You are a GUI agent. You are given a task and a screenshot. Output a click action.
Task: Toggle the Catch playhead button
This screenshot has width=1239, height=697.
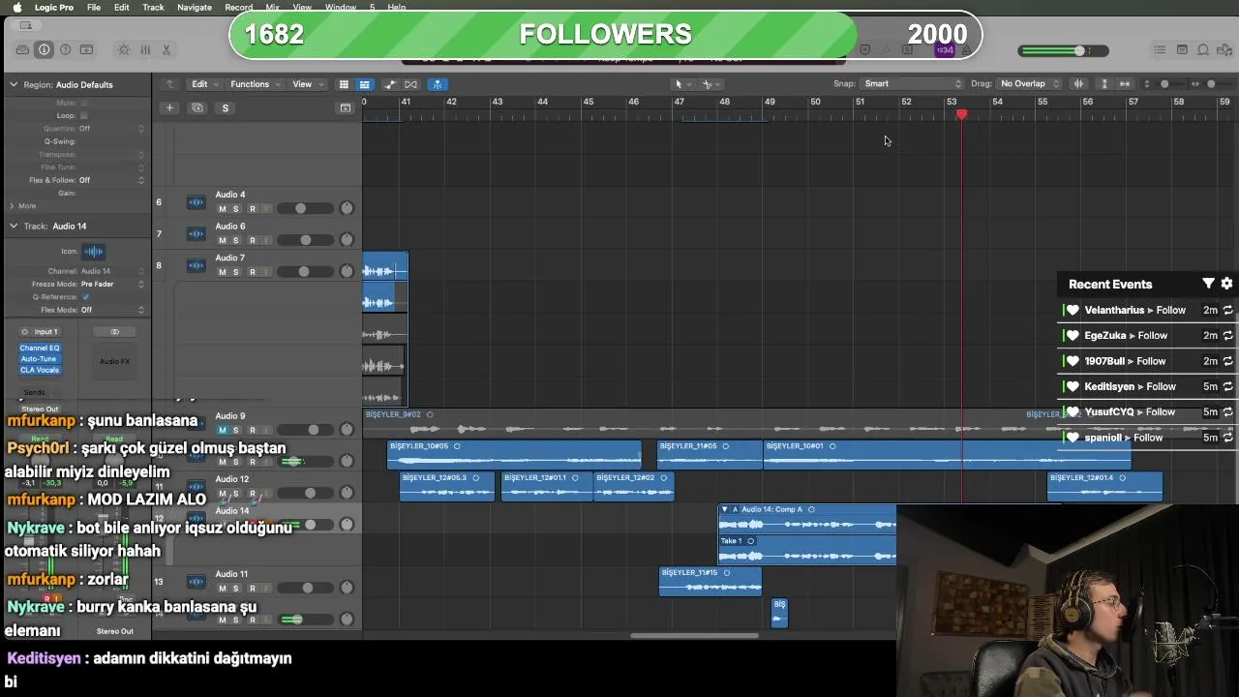click(438, 84)
